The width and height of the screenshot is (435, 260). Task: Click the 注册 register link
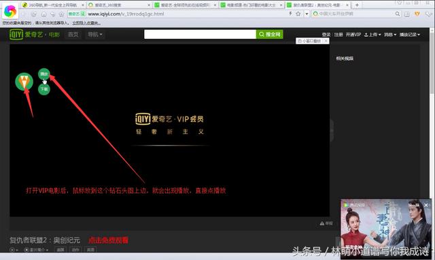tap(338, 35)
